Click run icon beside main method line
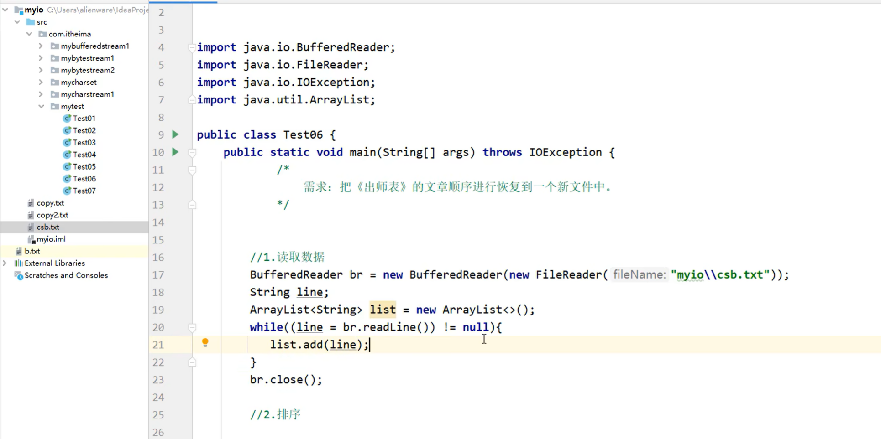The height and width of the screenshot is (439, 881). pos(175,152)
